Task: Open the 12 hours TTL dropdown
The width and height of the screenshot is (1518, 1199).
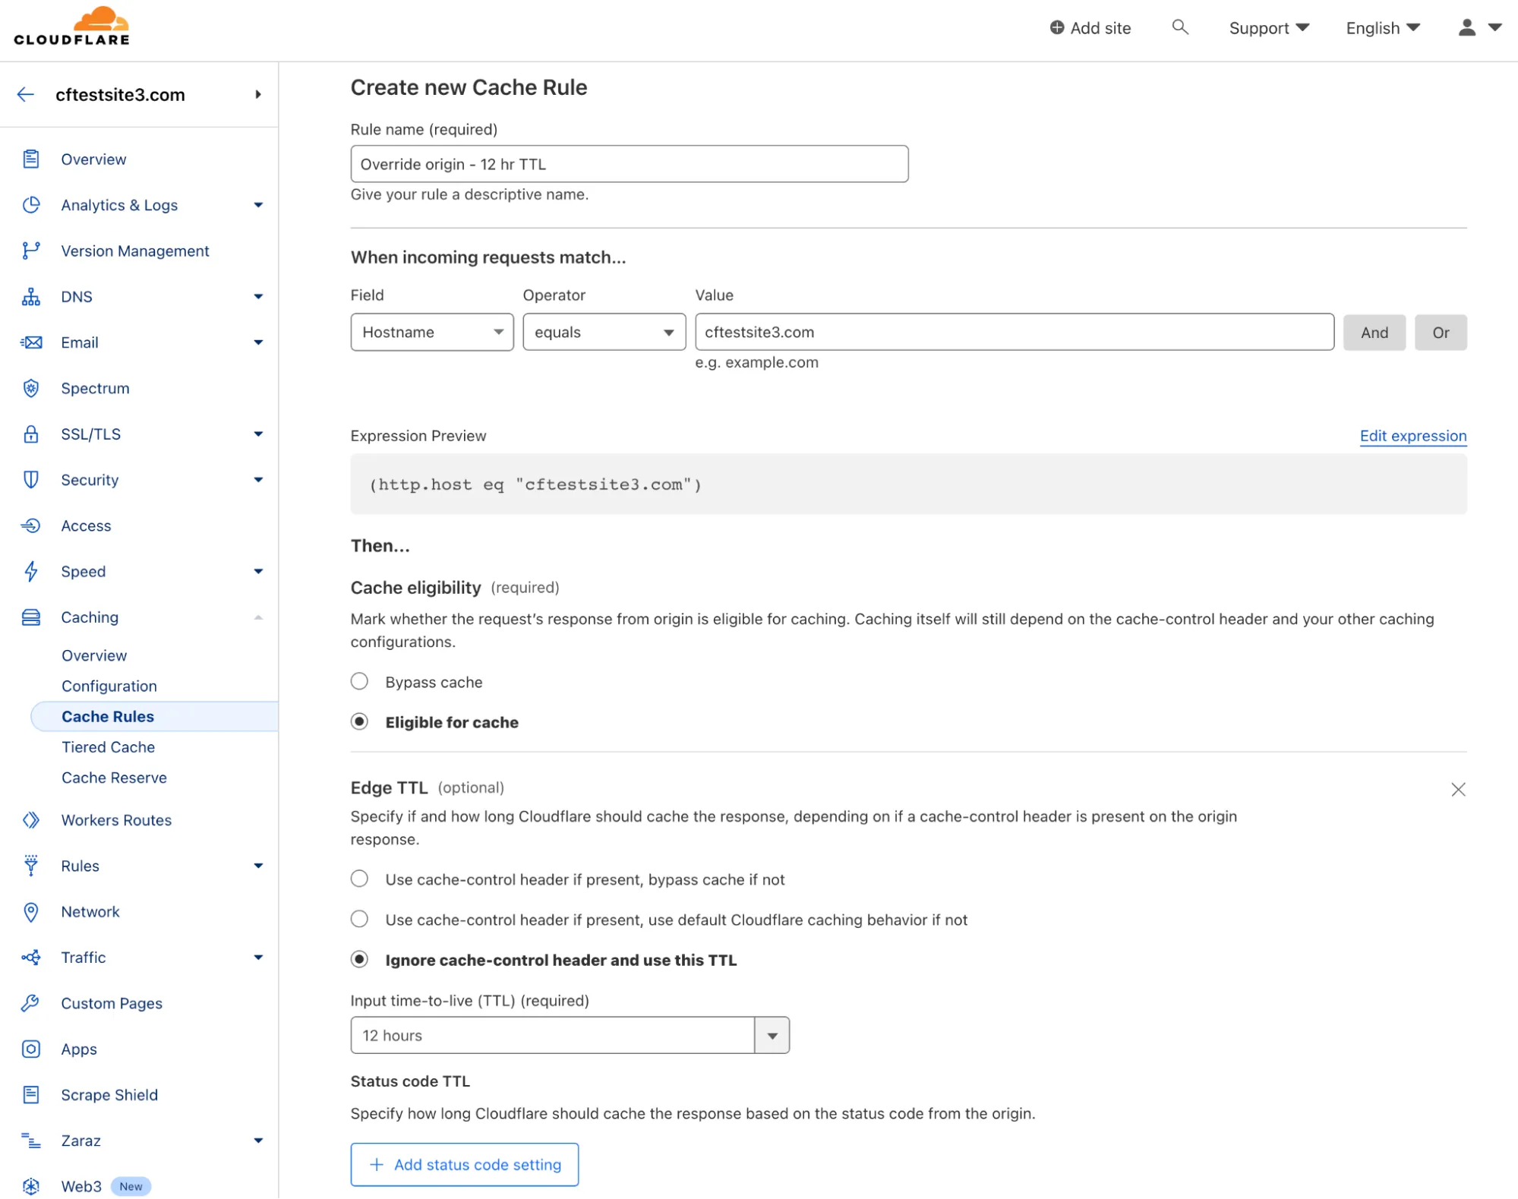Action: (772, 1035)
